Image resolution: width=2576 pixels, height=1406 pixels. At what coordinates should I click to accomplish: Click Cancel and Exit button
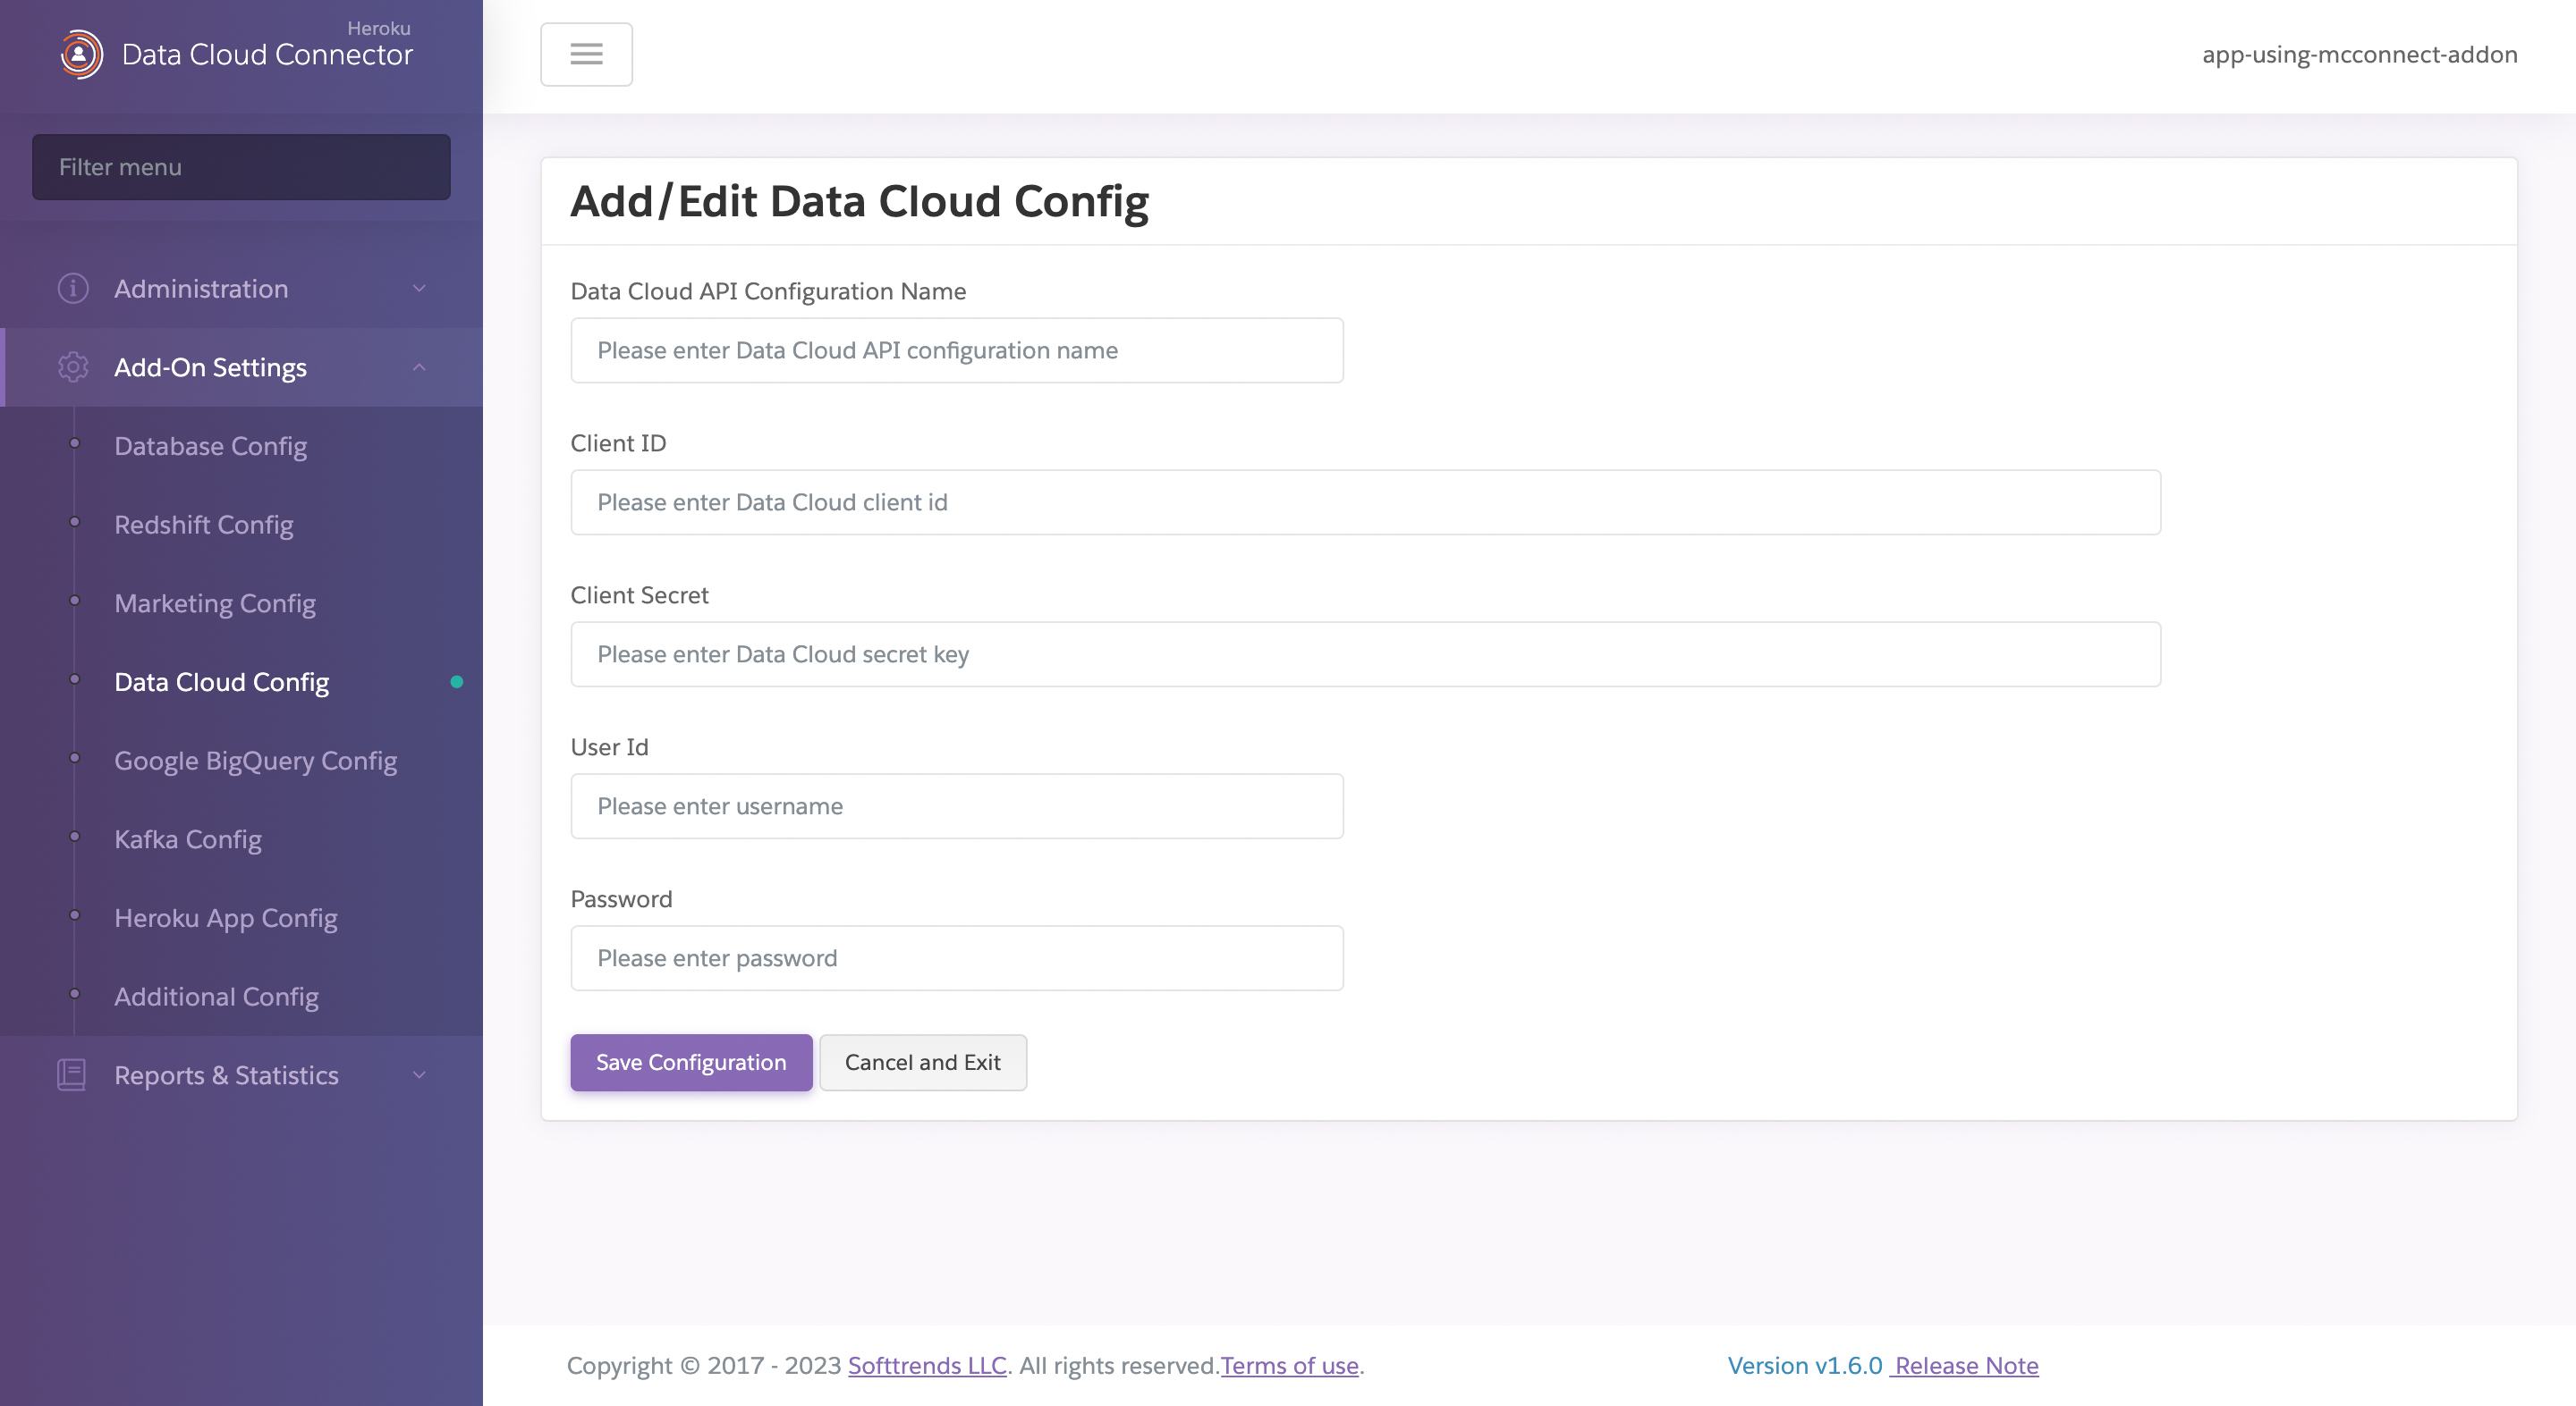(x=921, y=1061)
